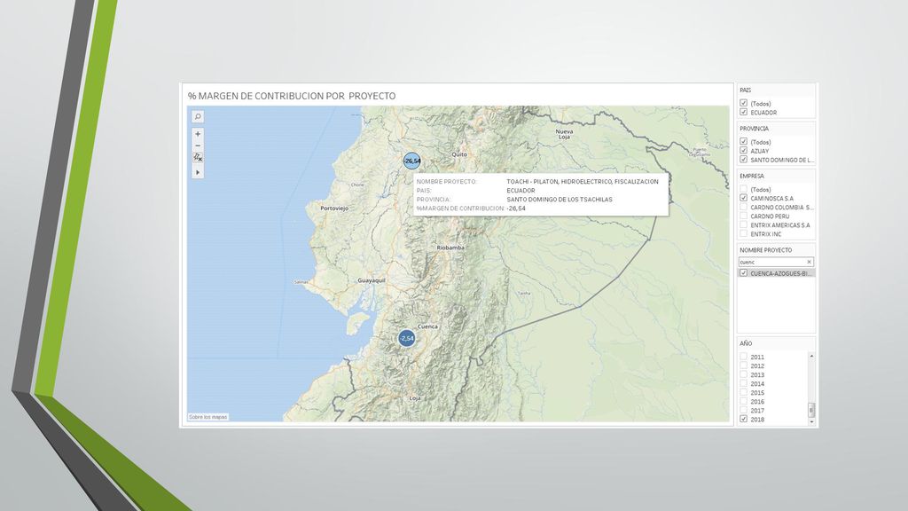Uncheck the ECUADOR country filter
Image resolution: width=908 pixels, height=511 pixels.
744,112
